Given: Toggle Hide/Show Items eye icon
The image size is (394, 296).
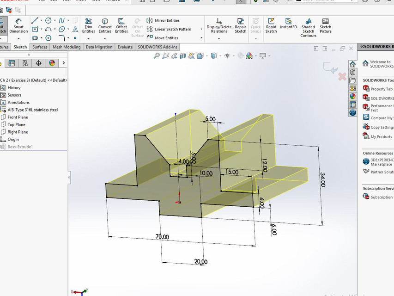Looking at the screenshot, I should point(227,56).
